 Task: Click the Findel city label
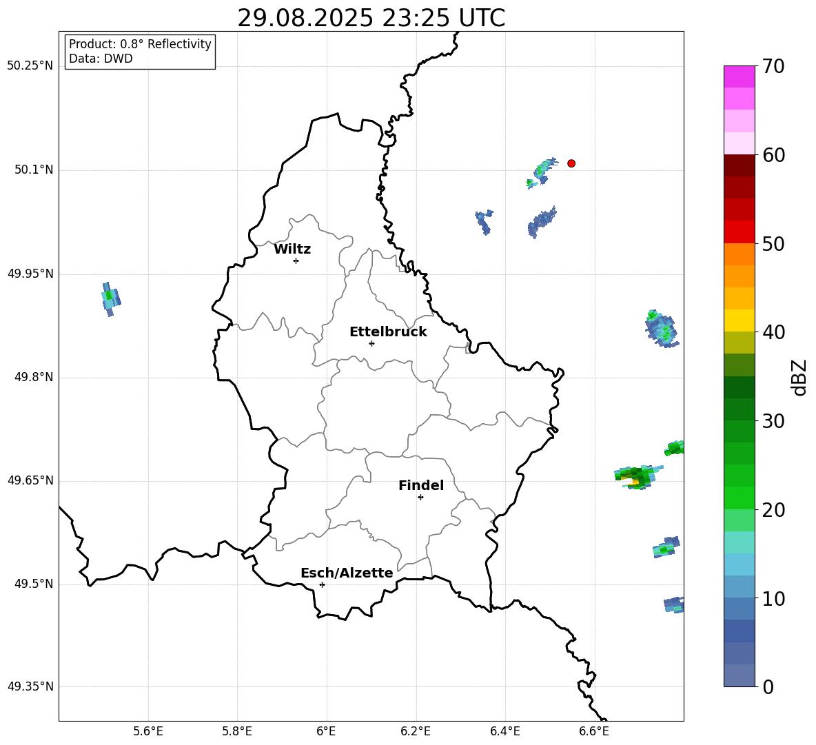pos(421,485)
